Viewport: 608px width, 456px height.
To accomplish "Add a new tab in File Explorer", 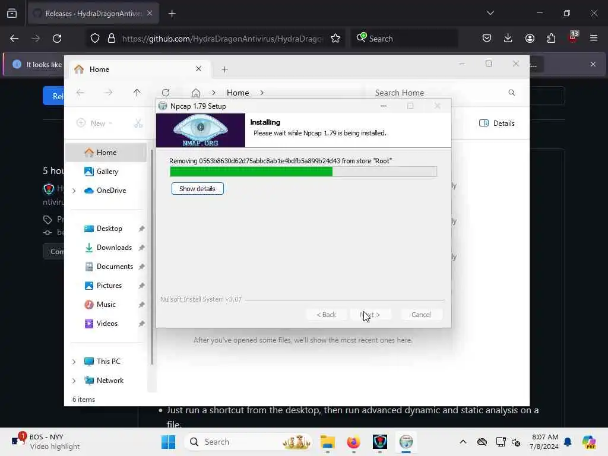I will pos(224,69).
